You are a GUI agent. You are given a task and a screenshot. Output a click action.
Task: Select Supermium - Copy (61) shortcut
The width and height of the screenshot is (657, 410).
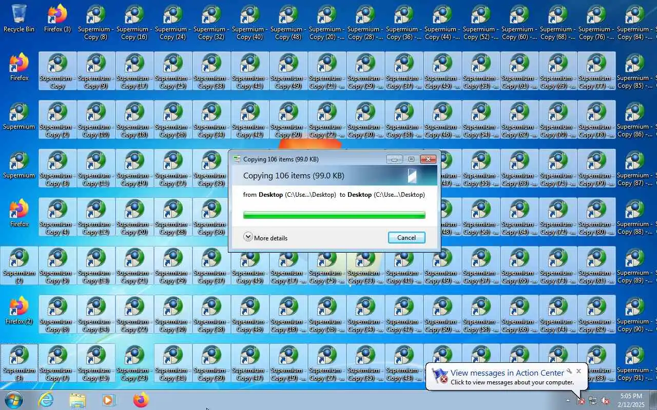(x=519, y=71)
